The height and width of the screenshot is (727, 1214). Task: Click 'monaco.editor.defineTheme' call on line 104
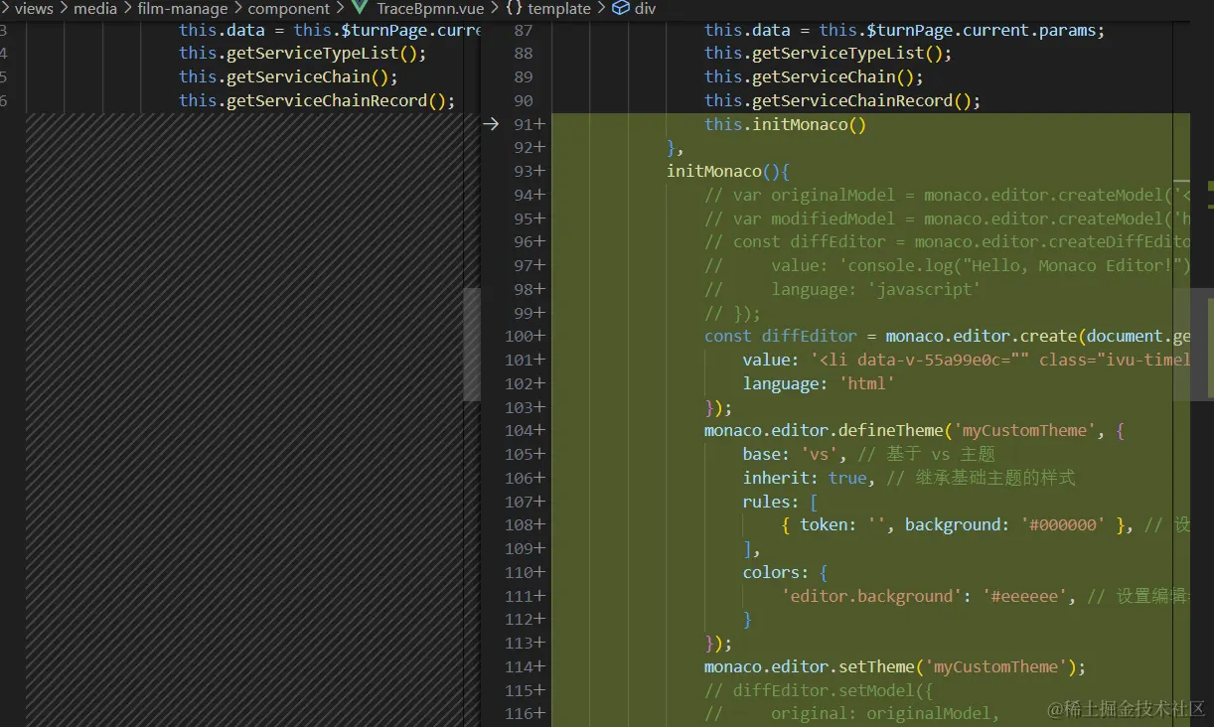point(824,430)
